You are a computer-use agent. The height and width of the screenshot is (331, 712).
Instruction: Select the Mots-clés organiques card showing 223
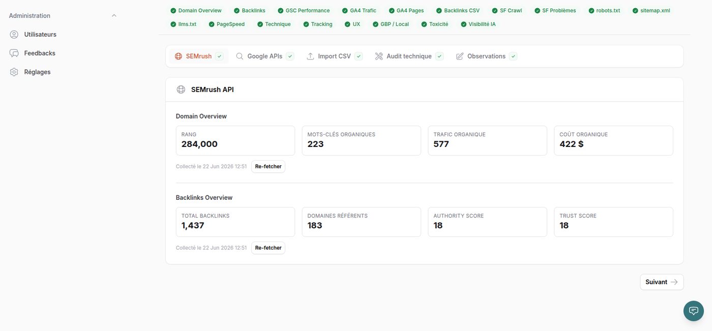[x=362, y=141]
